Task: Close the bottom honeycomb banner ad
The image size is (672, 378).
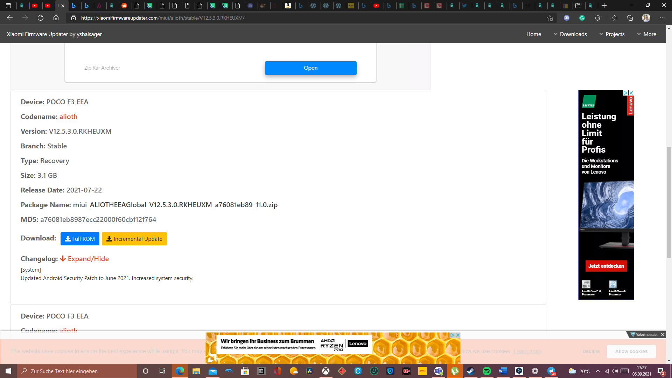Action: coord(457,335)
